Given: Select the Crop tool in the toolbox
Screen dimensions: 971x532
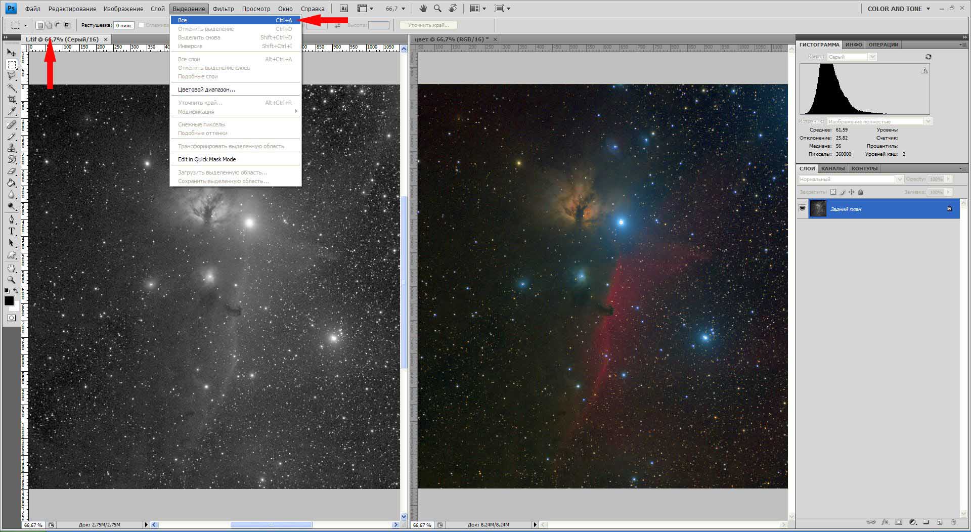Looking at the screenshot, I should coord(12,99).
